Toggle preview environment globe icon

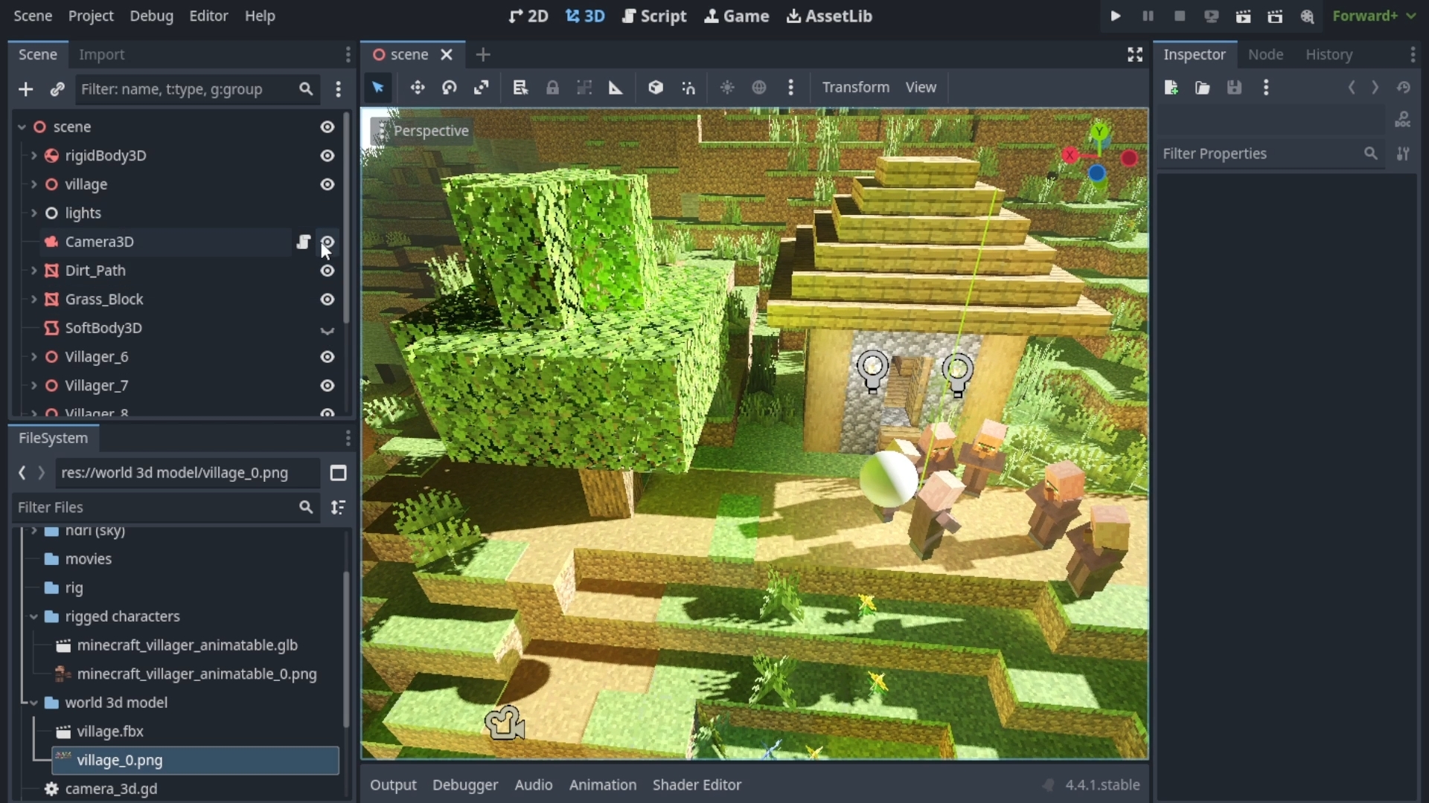[759, 88]
